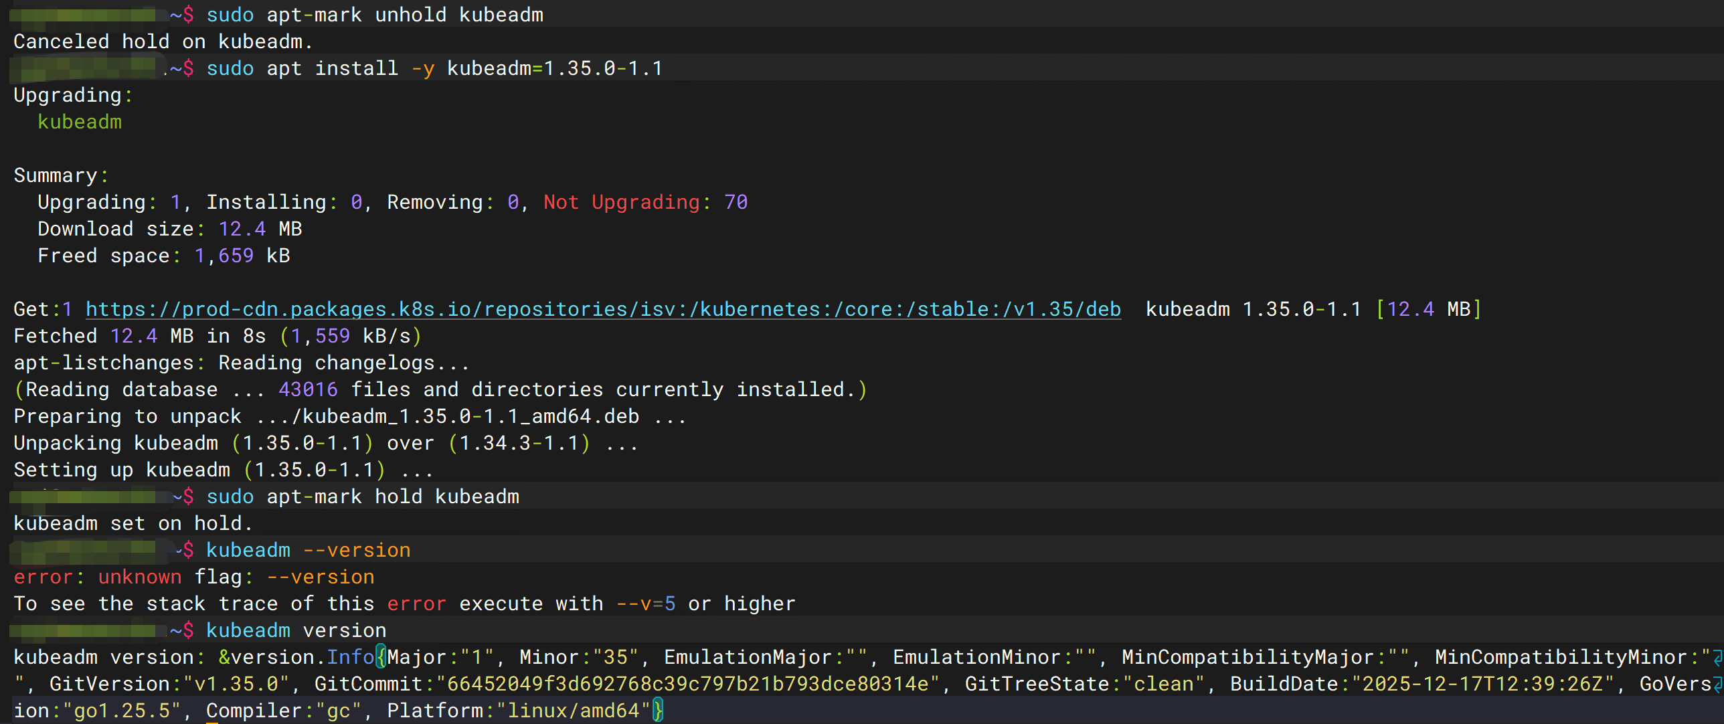Select the "go1.25.5" Go version value
Viewport: 1724px width, 724px height.
(x=122, y=711)
